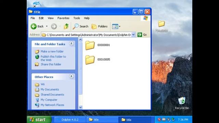Select the Dolphin shortcut on the desktop
Viewport: 219px width, 123px height.
[x=37, y=4]
